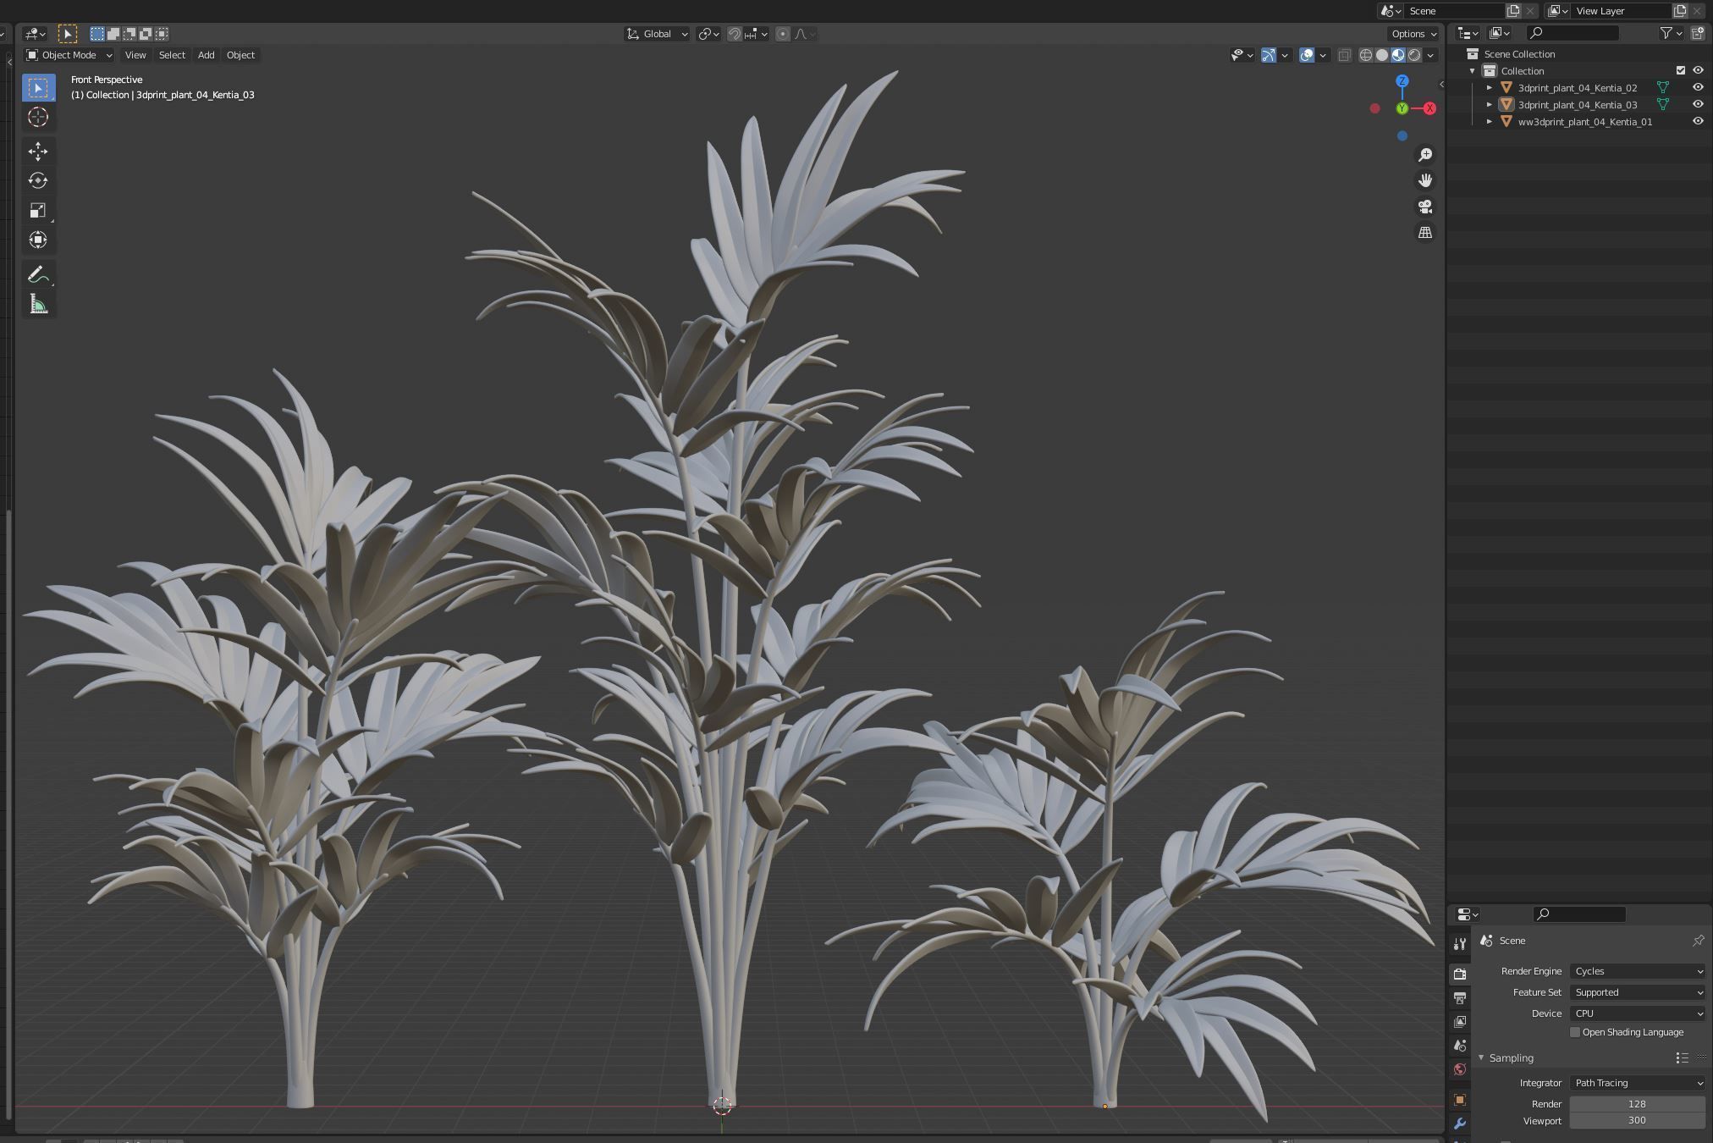Image resolution: width=1713 pixels, height=1143 pixels.
Task: Select the 3D Cursor tool
Action: pos(37,117)
